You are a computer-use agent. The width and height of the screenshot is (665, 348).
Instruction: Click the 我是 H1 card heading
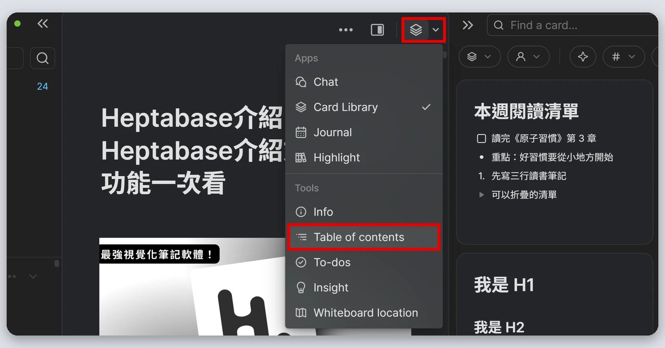point(504,285)
